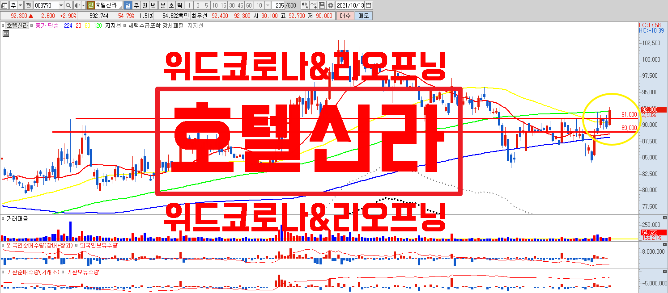668x293 pixels.
Task: Click the candle count field showing 205
Action: pyautogui.click(x=279, y=5)
